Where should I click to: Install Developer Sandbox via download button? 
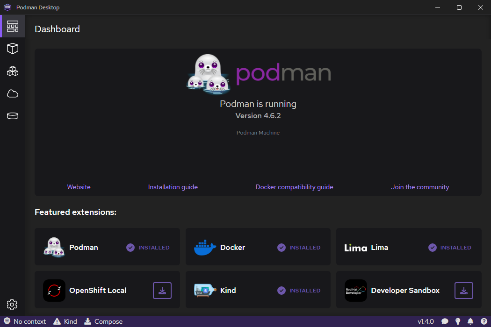point(464,291)
